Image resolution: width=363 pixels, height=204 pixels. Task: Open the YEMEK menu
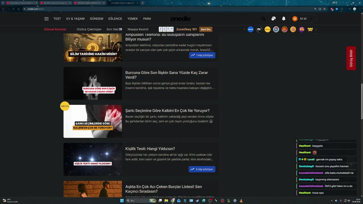tap(132, 19)
